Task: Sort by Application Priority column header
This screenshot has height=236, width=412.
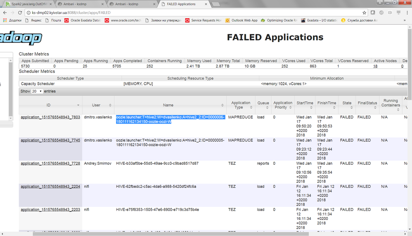Action: 283,105
